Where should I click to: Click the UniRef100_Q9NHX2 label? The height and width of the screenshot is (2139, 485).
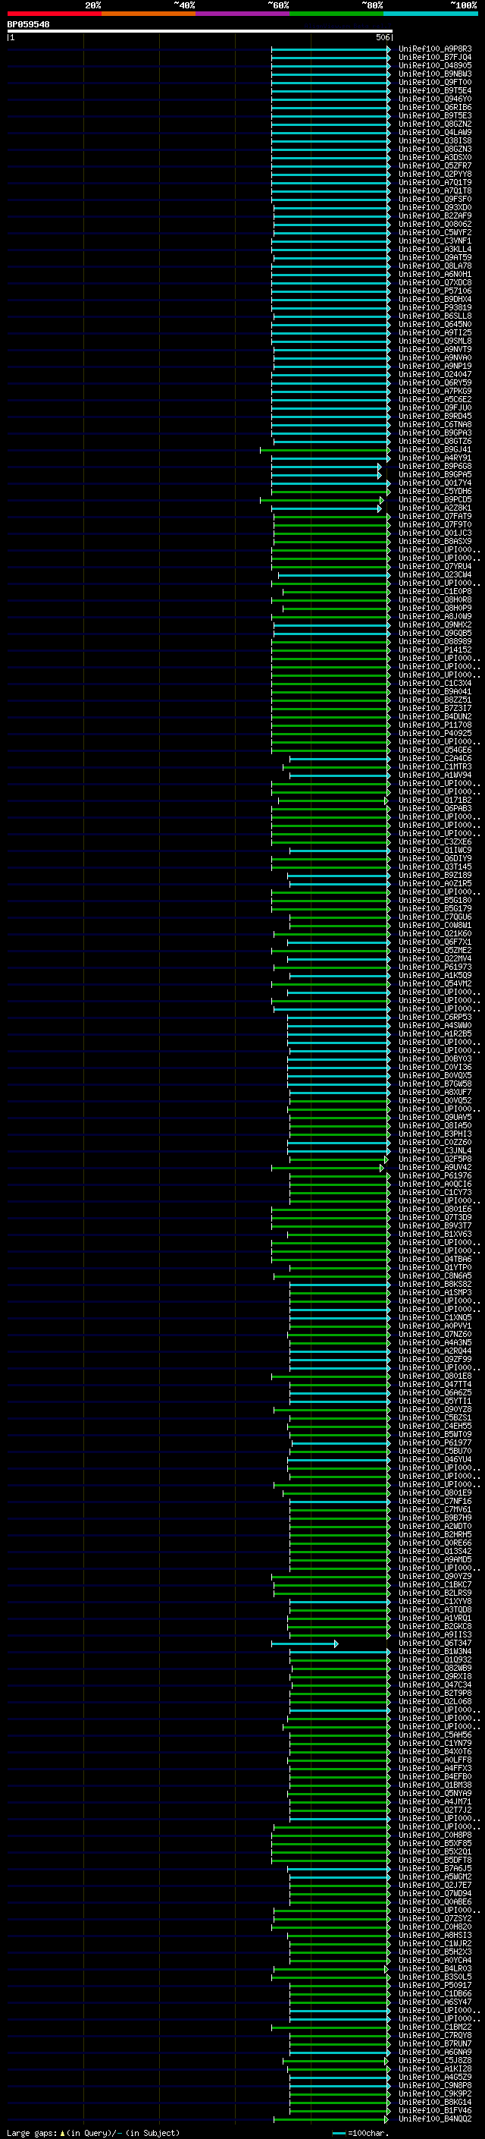(435, 625)
